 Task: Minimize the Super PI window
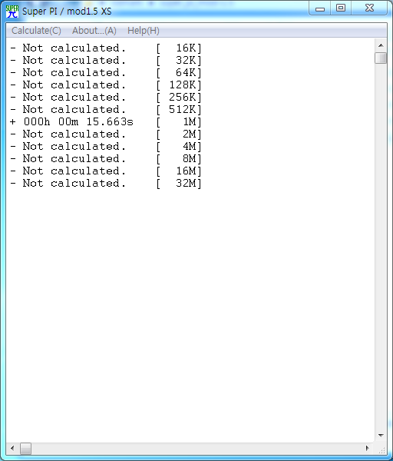[x=320, y=8]
